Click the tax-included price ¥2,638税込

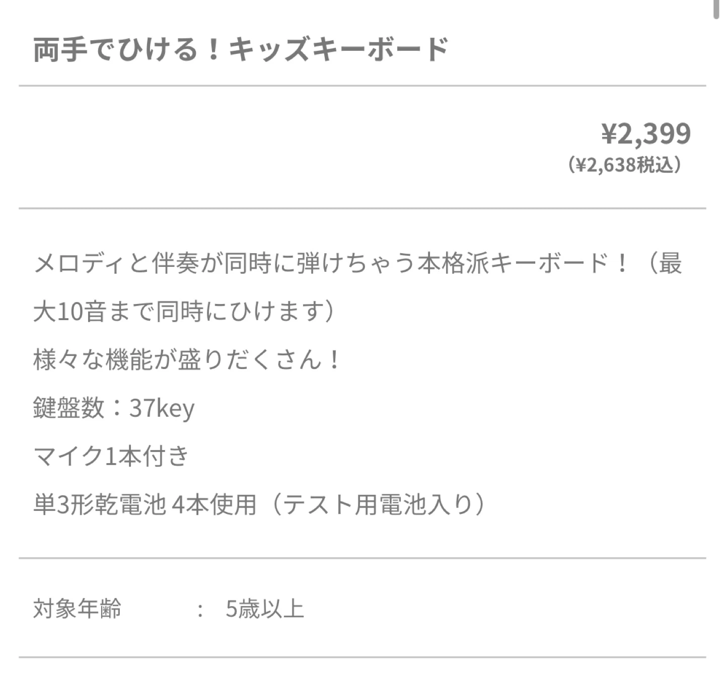tap(625, 165)
